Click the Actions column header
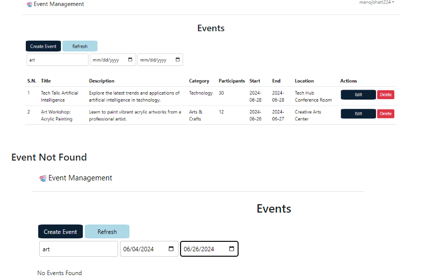 (x=349, y=81)
